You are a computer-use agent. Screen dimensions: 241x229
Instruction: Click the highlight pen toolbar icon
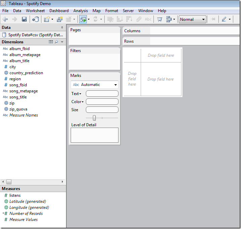click(224, 19)
